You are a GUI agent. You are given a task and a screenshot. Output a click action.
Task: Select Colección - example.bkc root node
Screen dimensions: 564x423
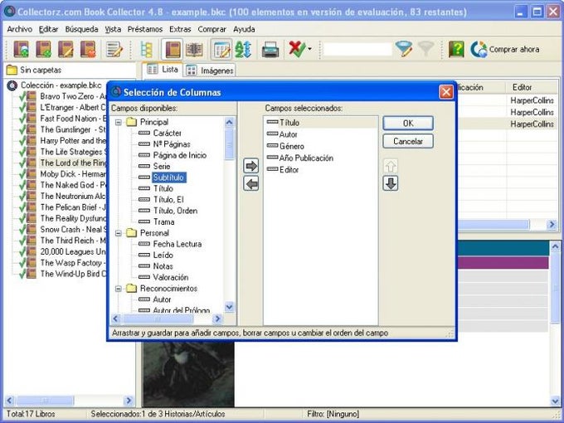tap(61, 85)
